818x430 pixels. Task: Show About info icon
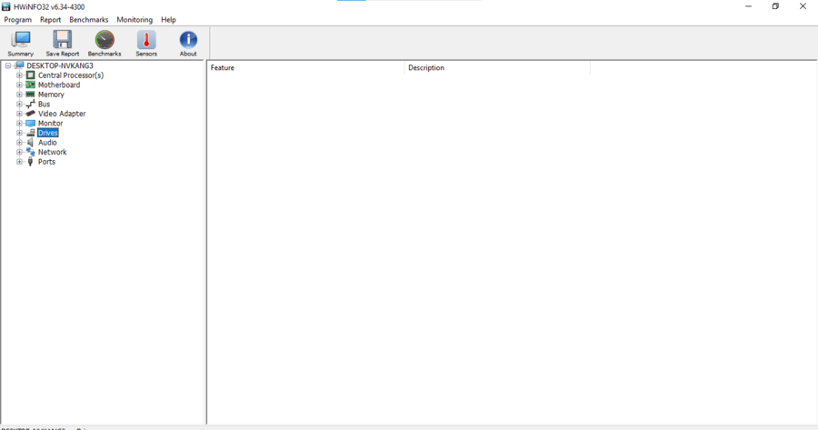188,40
